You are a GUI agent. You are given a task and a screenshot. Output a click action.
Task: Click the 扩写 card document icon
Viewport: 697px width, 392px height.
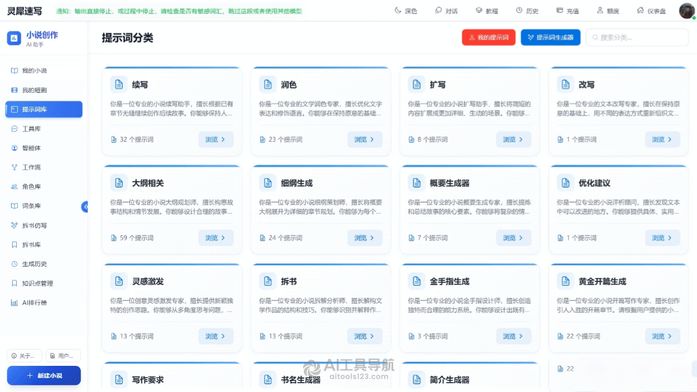(416, 84)
